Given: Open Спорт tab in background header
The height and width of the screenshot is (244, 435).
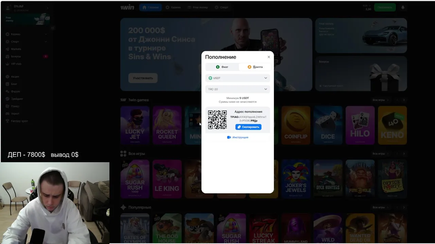Looking at the screenshot, I should click(222, 7).
